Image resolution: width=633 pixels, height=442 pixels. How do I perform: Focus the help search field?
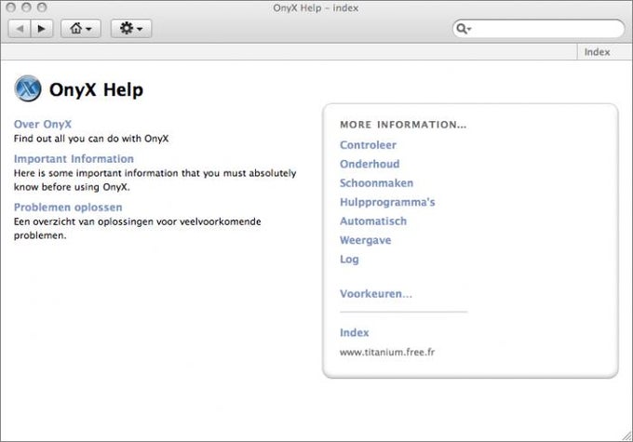tap(538, 29)
